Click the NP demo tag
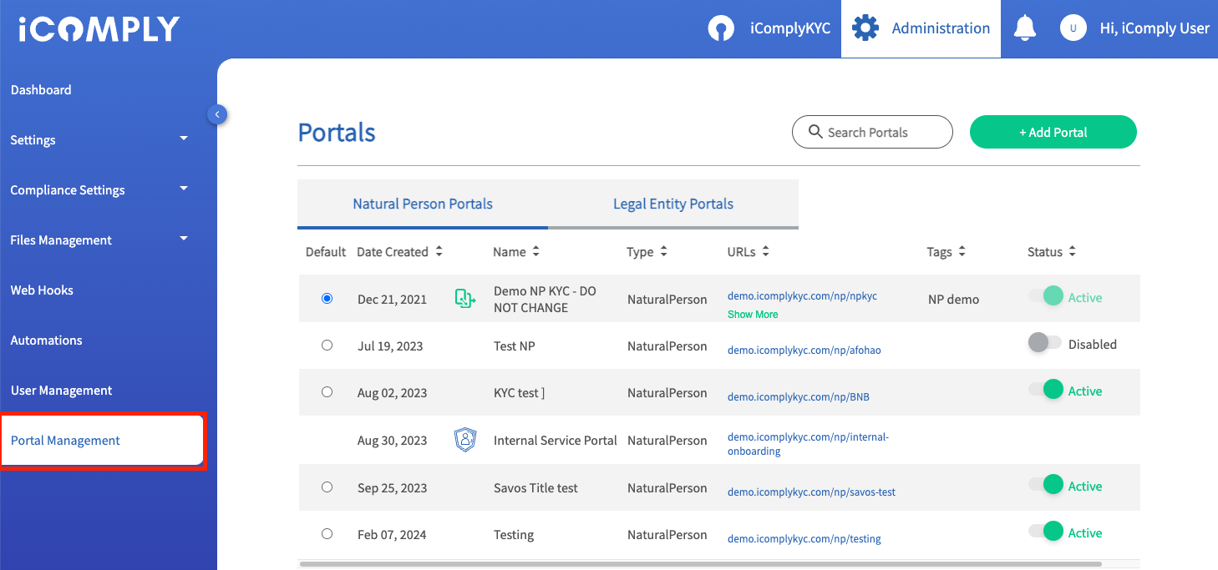This screenshot has height=570, width=1218. (953, 299)
